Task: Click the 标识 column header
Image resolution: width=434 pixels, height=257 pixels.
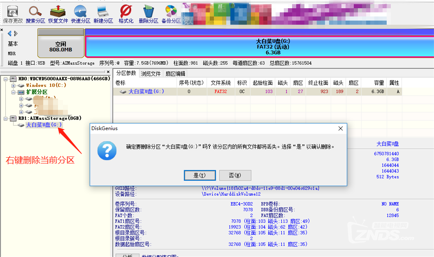Action: 242,83
